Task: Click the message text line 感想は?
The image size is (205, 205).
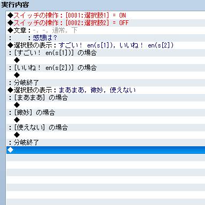Action: [106, 38]
